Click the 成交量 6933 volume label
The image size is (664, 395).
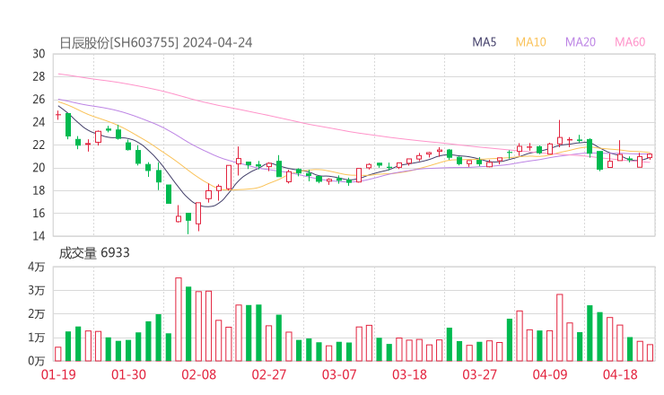click(94, 253)
